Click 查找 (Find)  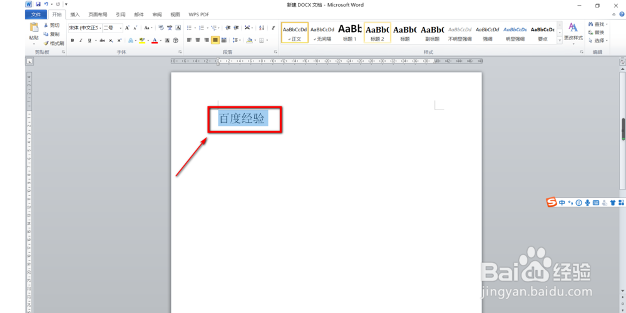click(598, 24)
